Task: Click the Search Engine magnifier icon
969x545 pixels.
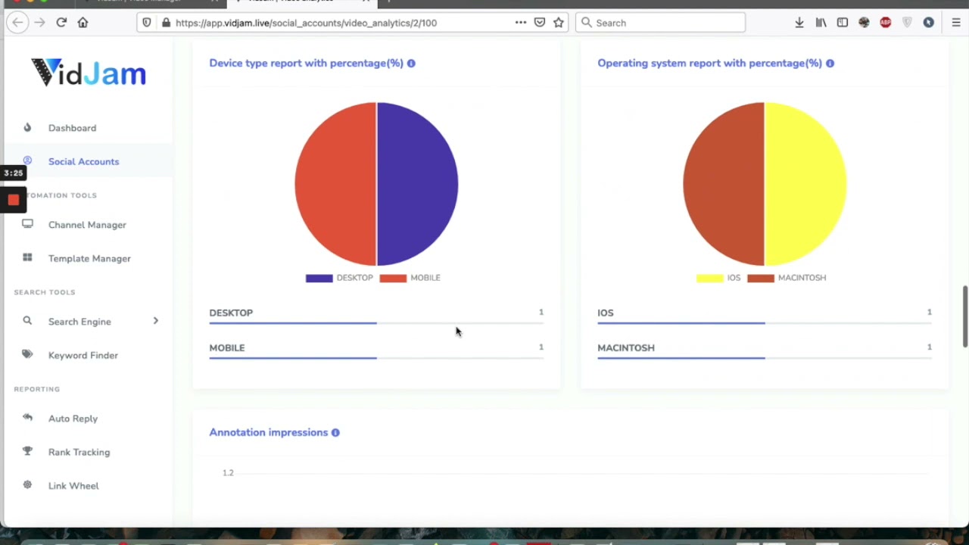Action: [x=27, y=321]
